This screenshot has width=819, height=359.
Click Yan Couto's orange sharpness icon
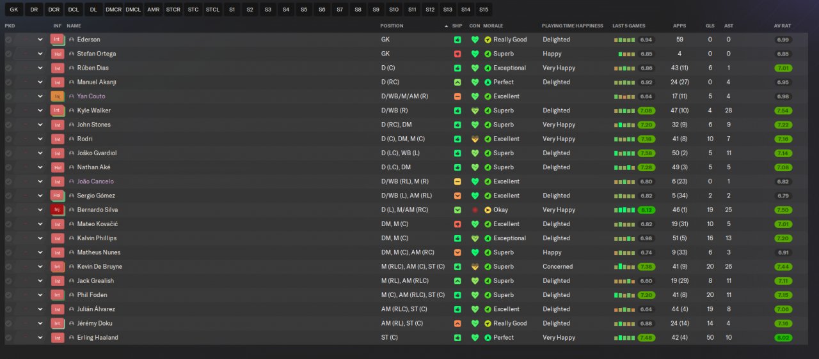click(x=457, y=96)
